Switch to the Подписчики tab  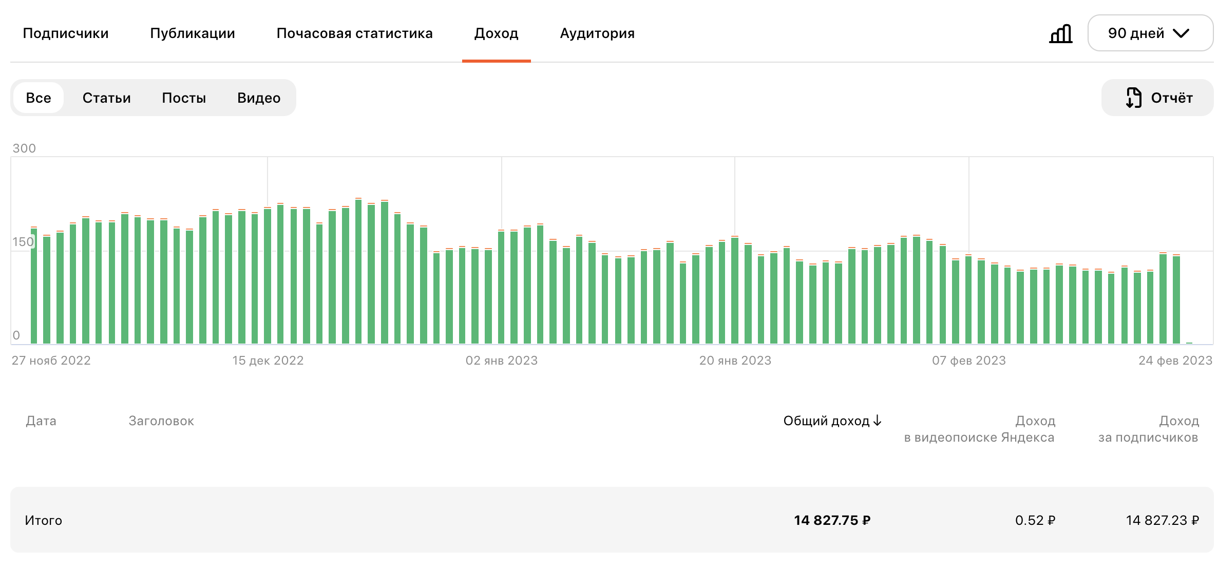click(x=66, y=33)
